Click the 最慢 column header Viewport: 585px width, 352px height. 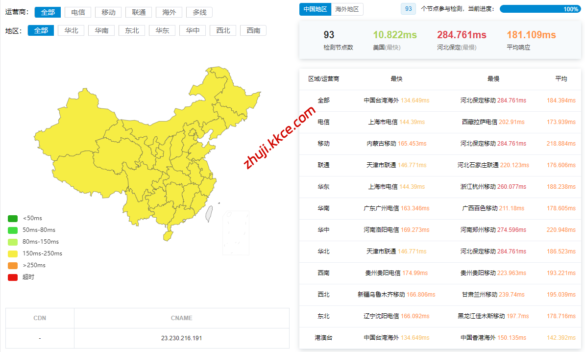[x=493, y=79]
